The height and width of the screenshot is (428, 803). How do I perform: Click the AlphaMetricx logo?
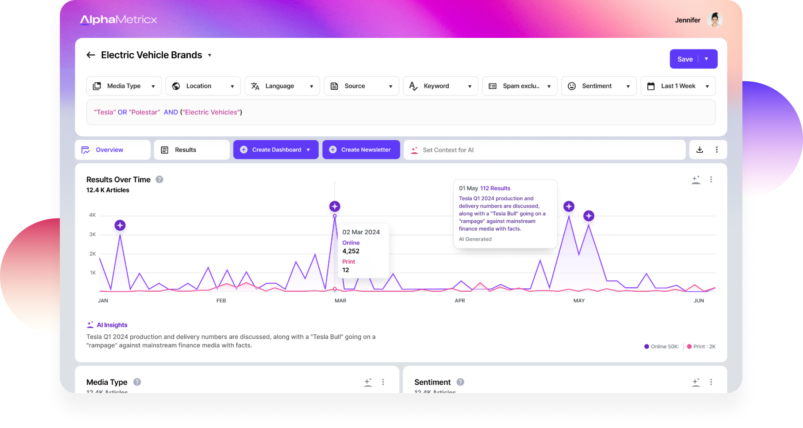(x=118, y=20)
